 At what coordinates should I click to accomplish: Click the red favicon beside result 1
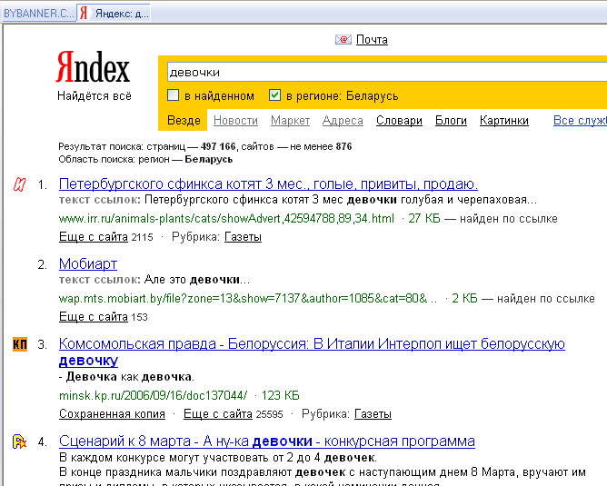point(20,184)
